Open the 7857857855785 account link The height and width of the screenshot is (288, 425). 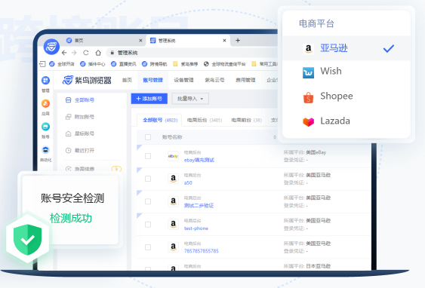[x=202, y=251]
